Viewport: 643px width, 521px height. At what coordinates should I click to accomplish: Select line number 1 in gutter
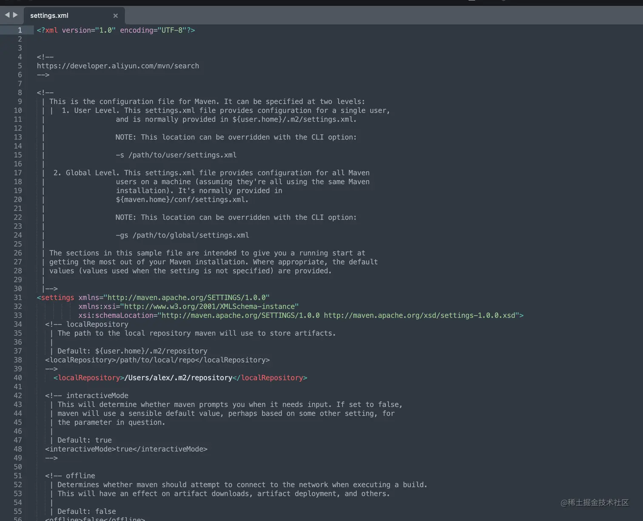(x=20, y=30)
